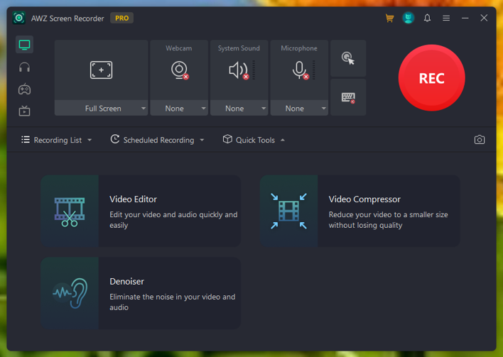The image size is (503, 357).
Task: Minimize the AWZ Screen Recorder window
Action: click(x=465, y=18)
